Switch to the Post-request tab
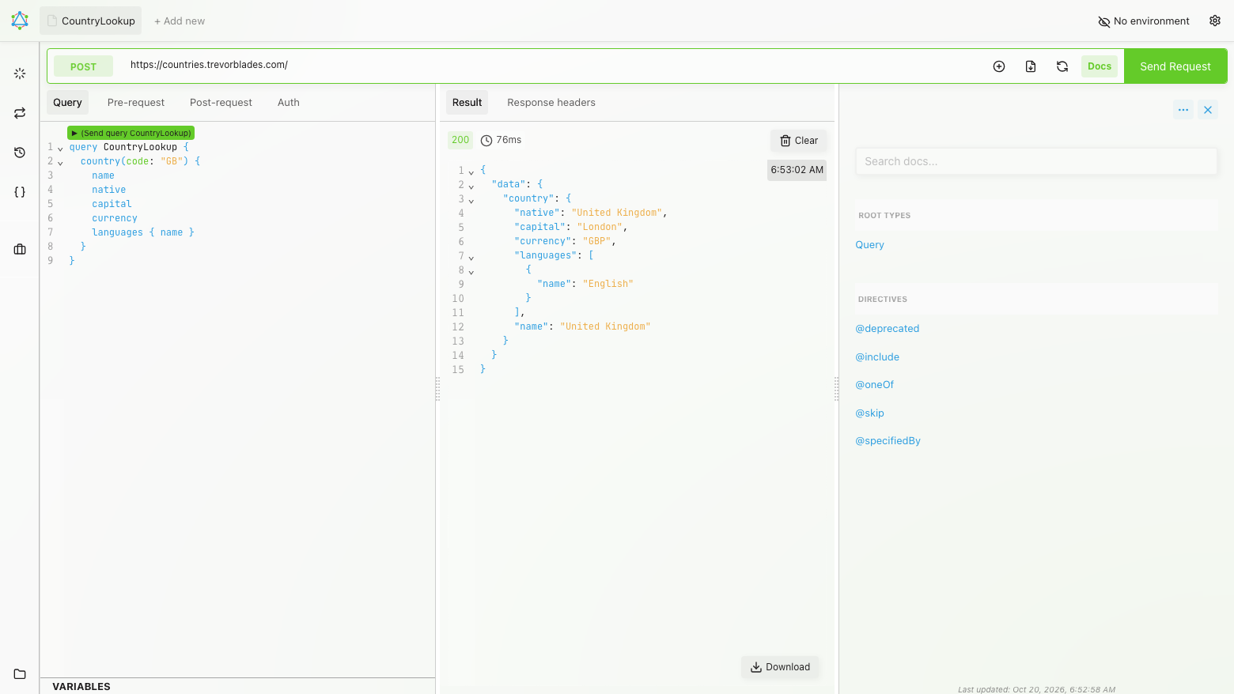Viewport: 1234px width, 694px height. coord(221,103)
